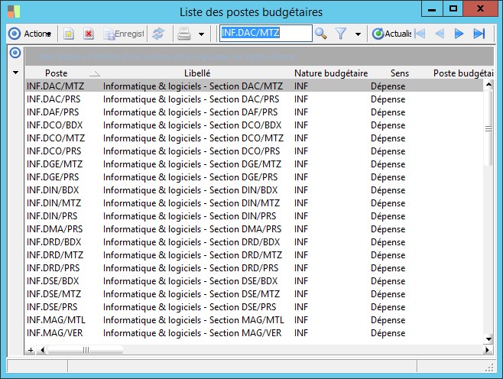503x379 pixels.
Task: Select row INF.DSE/MTZ
Action: [254, 293]
